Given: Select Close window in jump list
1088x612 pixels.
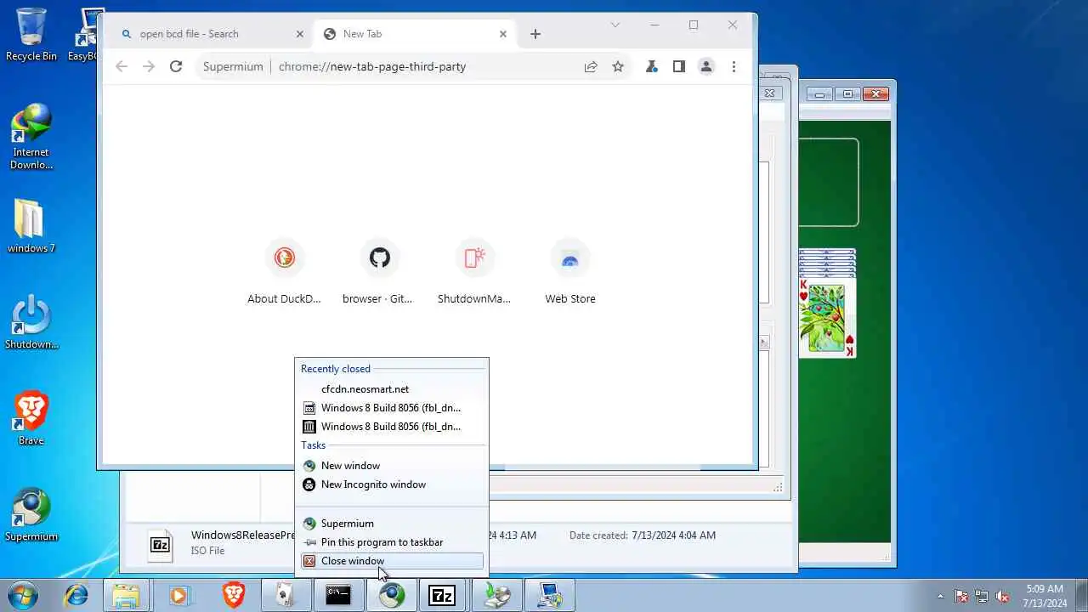Looking at the screenshot, I should point(392,560).
